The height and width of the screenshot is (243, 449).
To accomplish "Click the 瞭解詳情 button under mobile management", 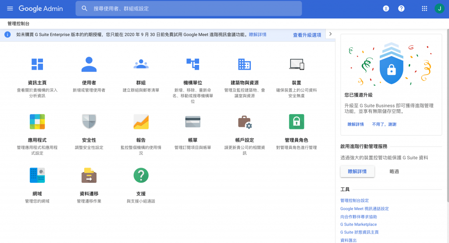I will click(357, 172).
